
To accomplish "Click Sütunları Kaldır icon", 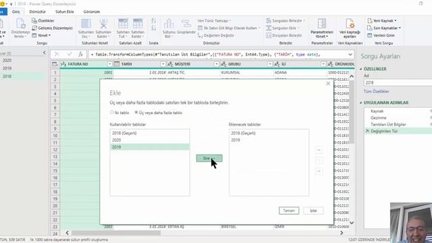I will (103, 24).
